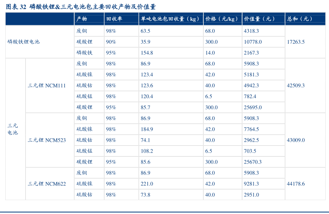329x214 pixels.
Task: Click the 90% recovery rate cell
Action: [111, 42]
